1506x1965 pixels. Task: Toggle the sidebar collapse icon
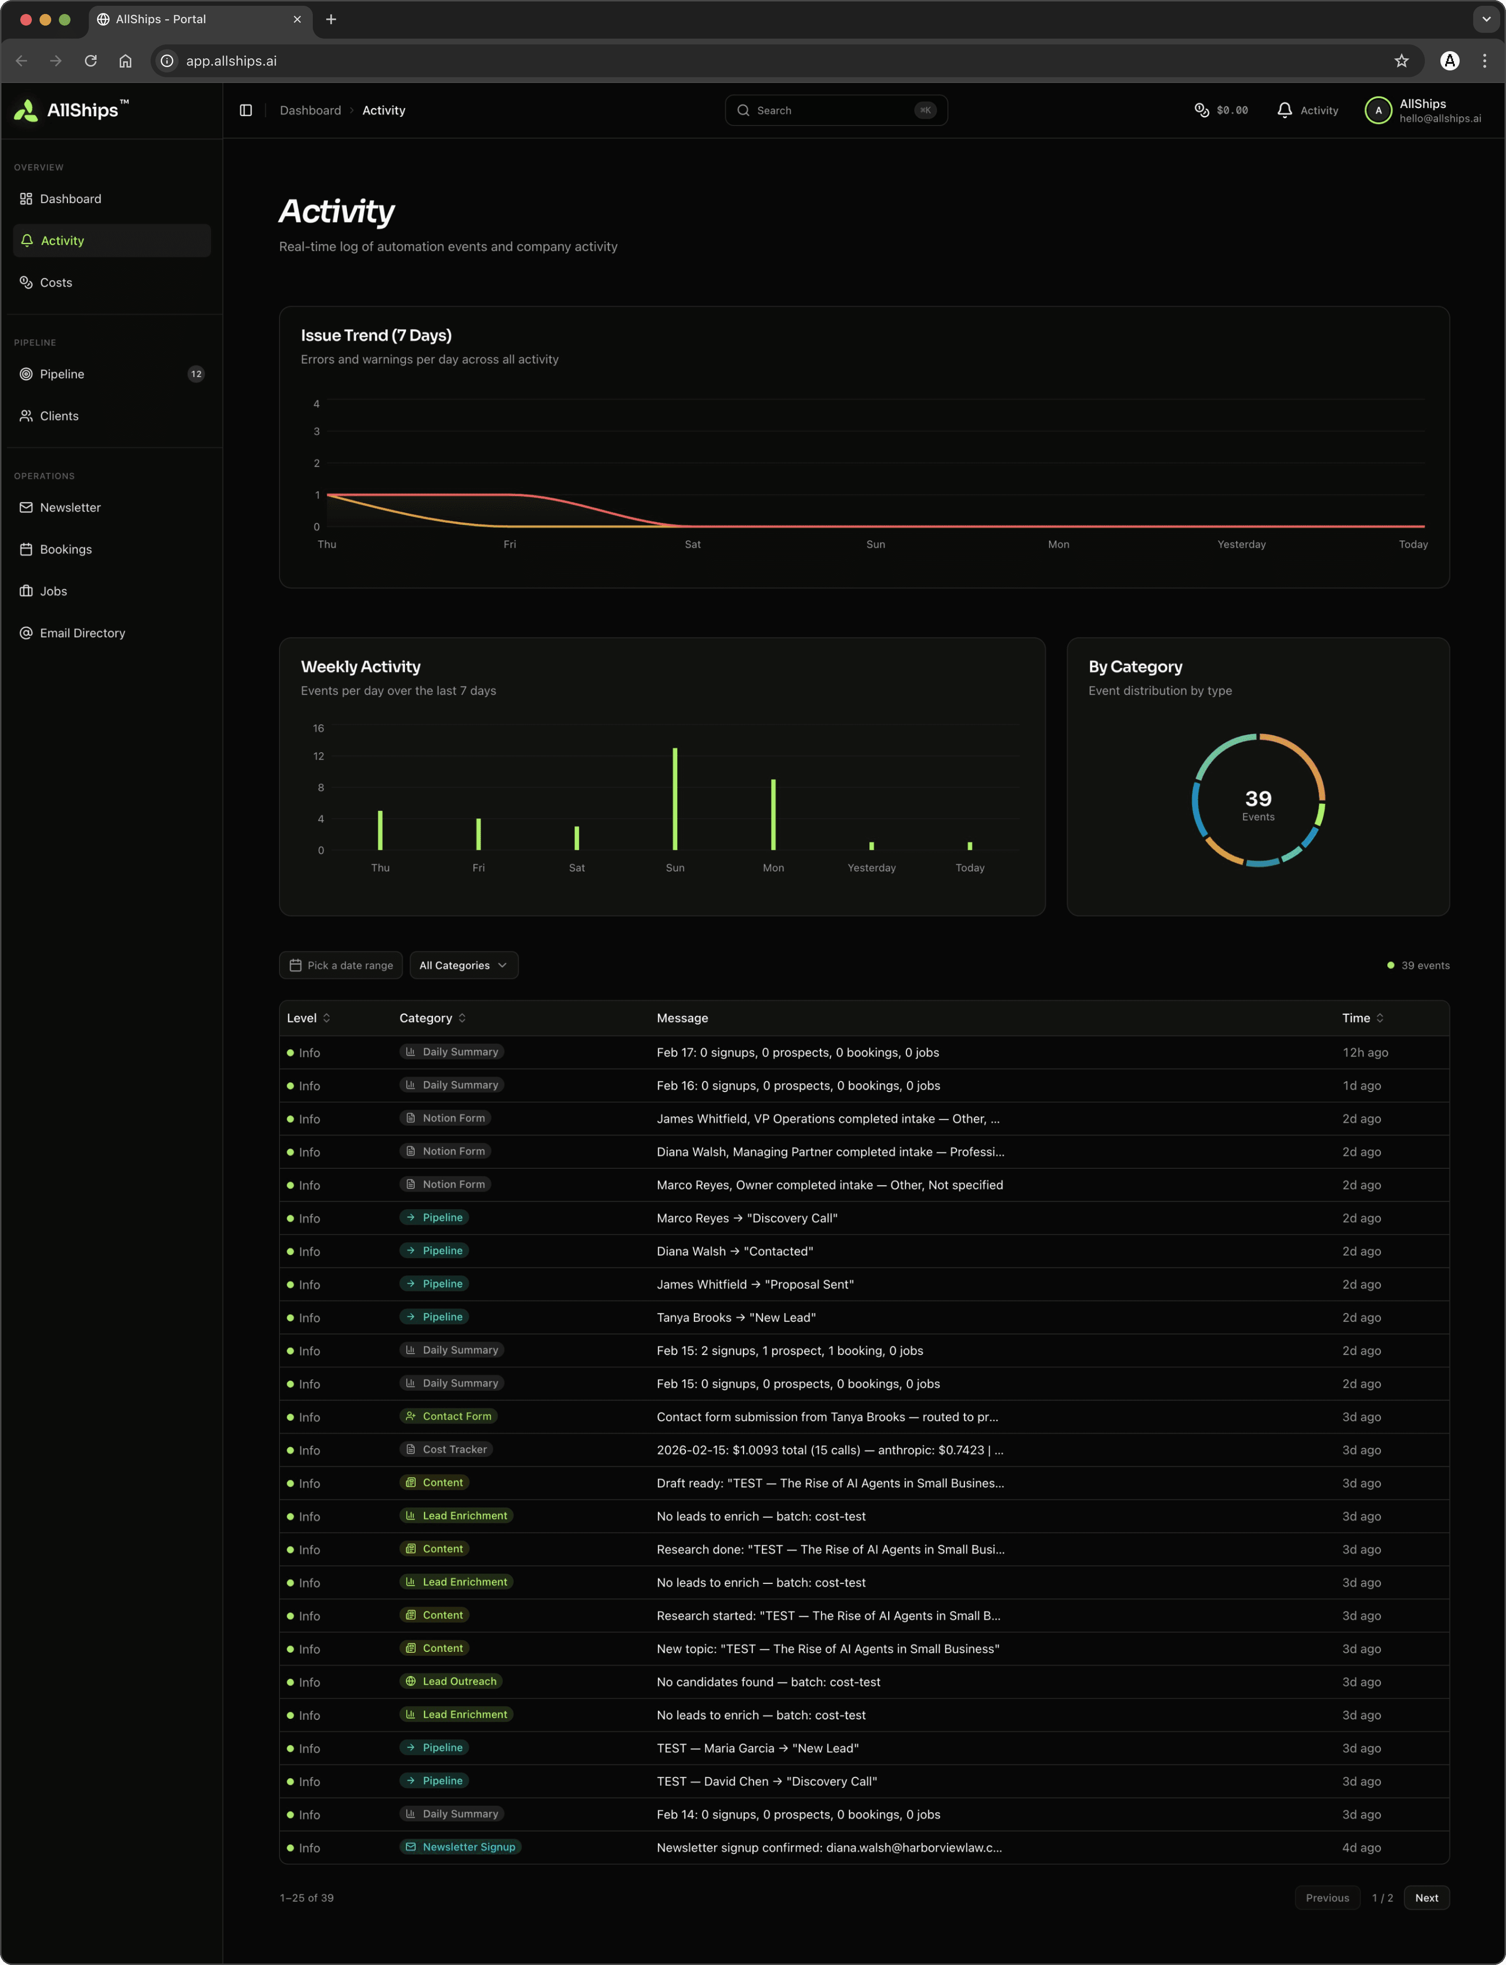(246, 110)
